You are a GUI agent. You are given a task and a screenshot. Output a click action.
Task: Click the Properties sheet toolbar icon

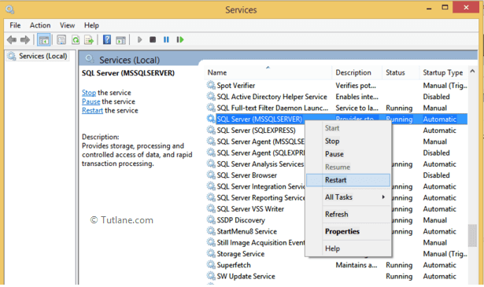point(61,40)
